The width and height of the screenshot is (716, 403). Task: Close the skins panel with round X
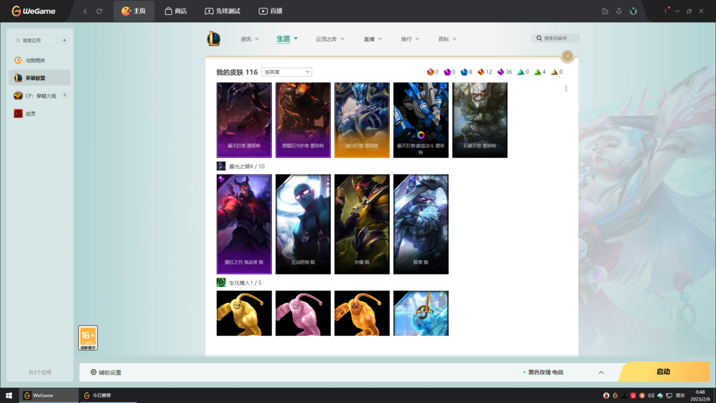pyautogui.click(x=567, y=56)
